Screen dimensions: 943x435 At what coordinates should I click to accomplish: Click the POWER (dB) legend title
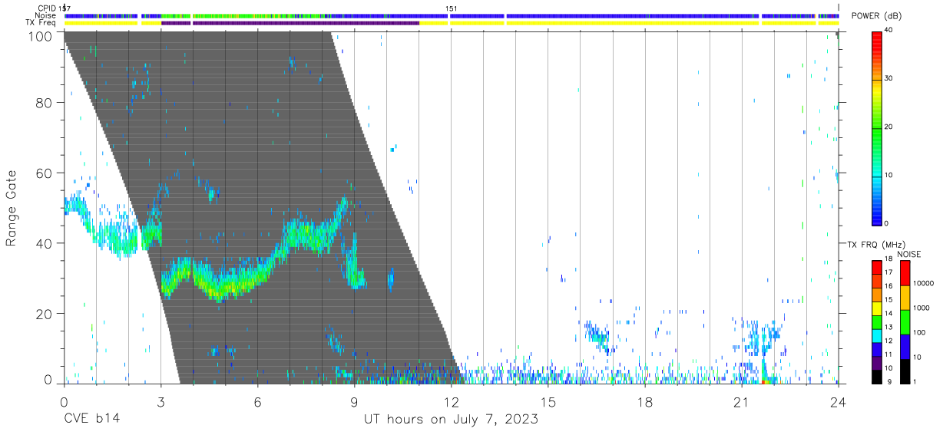876,16
